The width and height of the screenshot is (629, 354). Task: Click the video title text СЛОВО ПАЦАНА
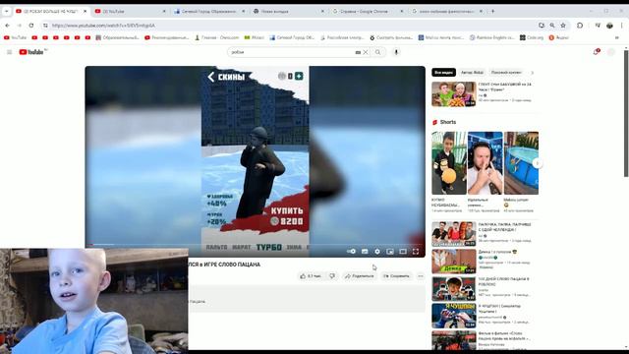pyautogui.click(x=240, y=265)
